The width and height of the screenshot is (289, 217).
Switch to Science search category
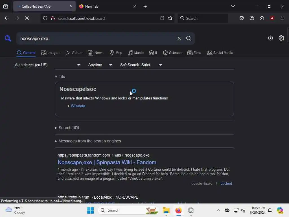[172, 53]
